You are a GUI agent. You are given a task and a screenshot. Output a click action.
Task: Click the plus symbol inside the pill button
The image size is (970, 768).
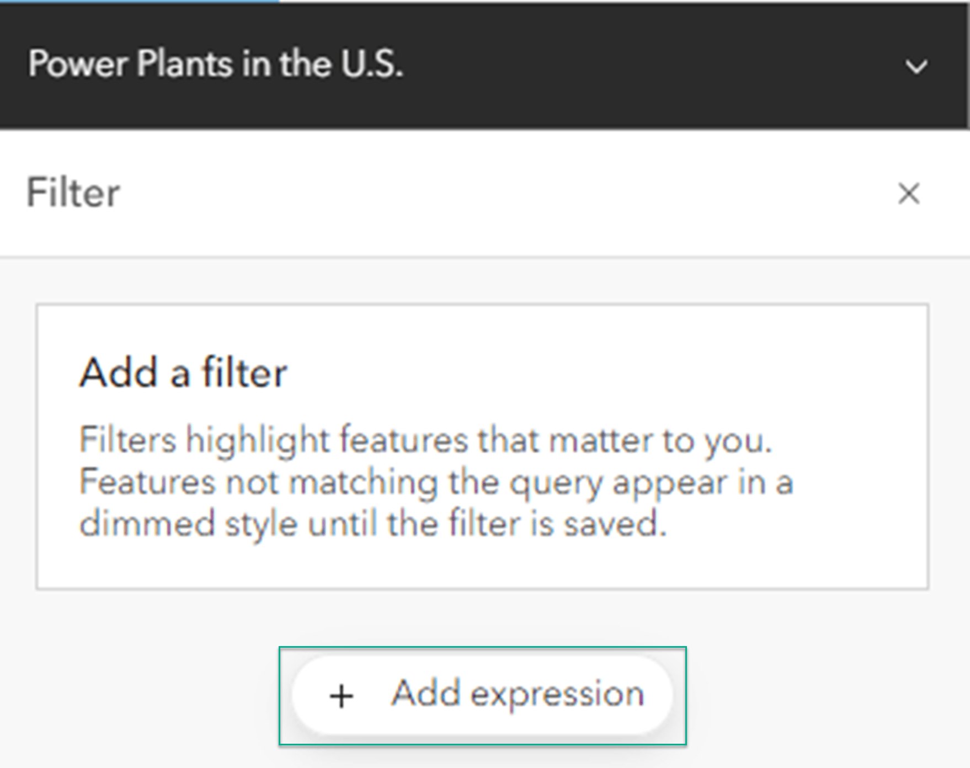coord(342,695)
